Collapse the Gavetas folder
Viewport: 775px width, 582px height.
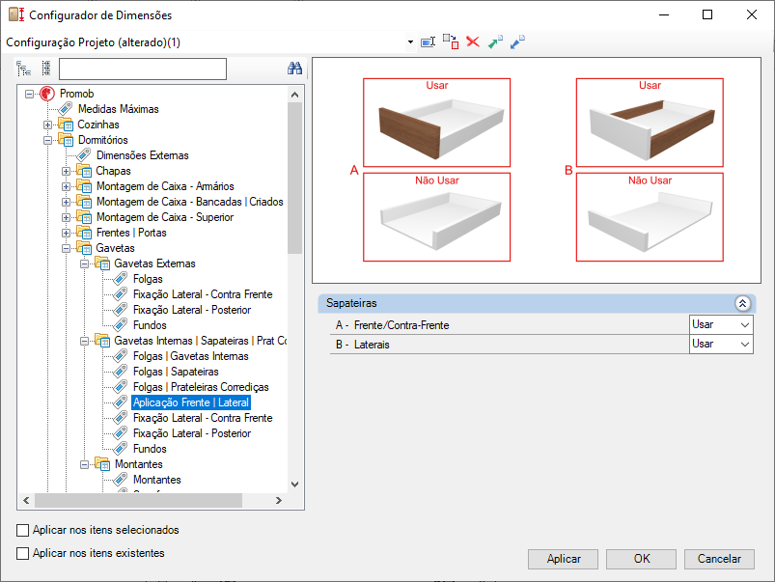pos(67,248)
